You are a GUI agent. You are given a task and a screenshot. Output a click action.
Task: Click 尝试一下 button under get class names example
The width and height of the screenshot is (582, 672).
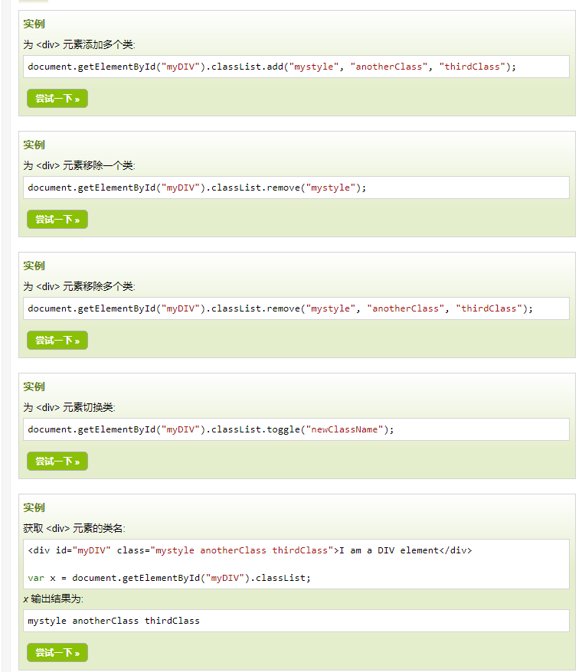pos(57,653)
